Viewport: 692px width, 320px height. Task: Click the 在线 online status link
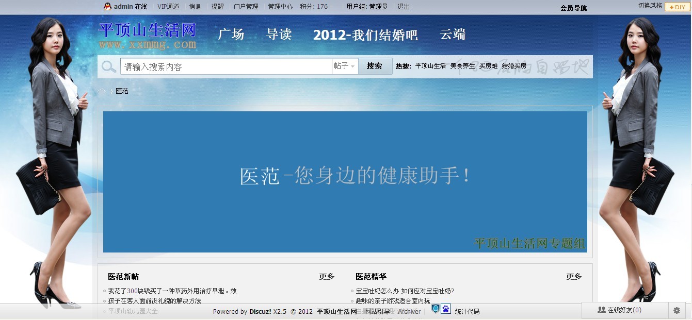pos(141,7)
